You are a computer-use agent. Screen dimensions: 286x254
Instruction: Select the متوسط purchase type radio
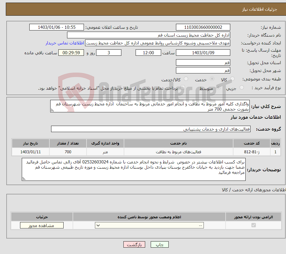(218, 87)
